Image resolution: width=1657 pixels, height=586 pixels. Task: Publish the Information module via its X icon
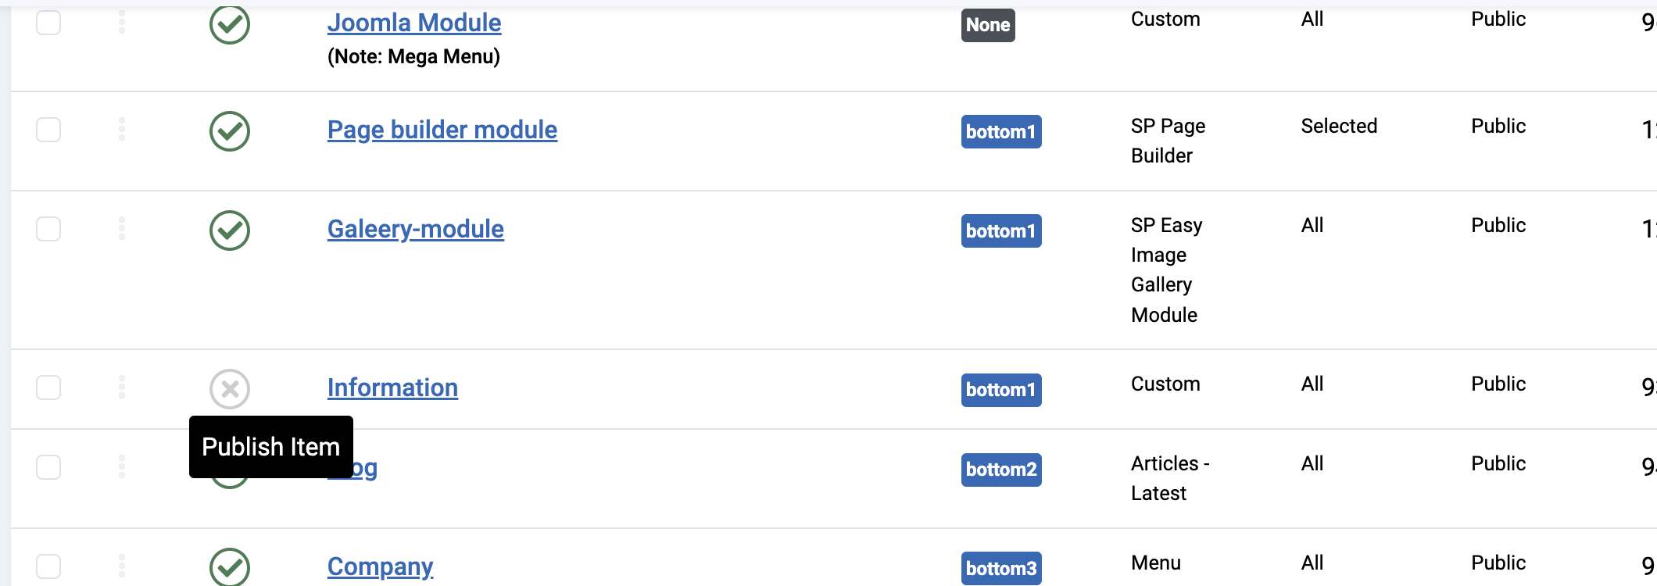[x=229, y=388]
